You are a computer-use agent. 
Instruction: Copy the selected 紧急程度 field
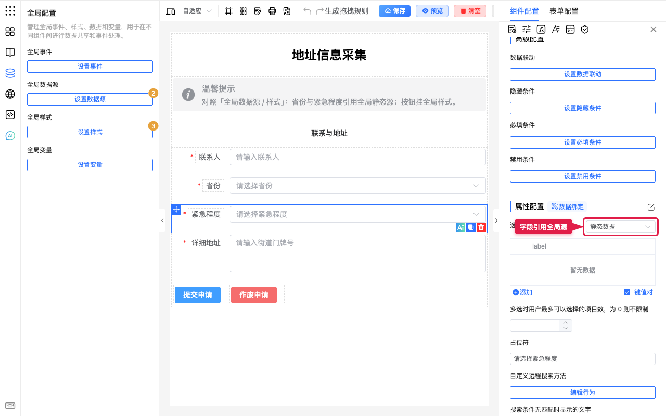click(471, 227)
